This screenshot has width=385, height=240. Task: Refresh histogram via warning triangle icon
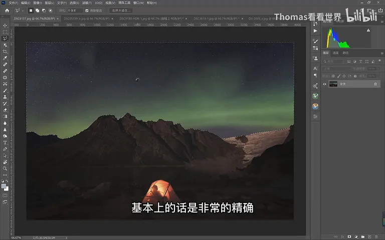tap(368, 30)
